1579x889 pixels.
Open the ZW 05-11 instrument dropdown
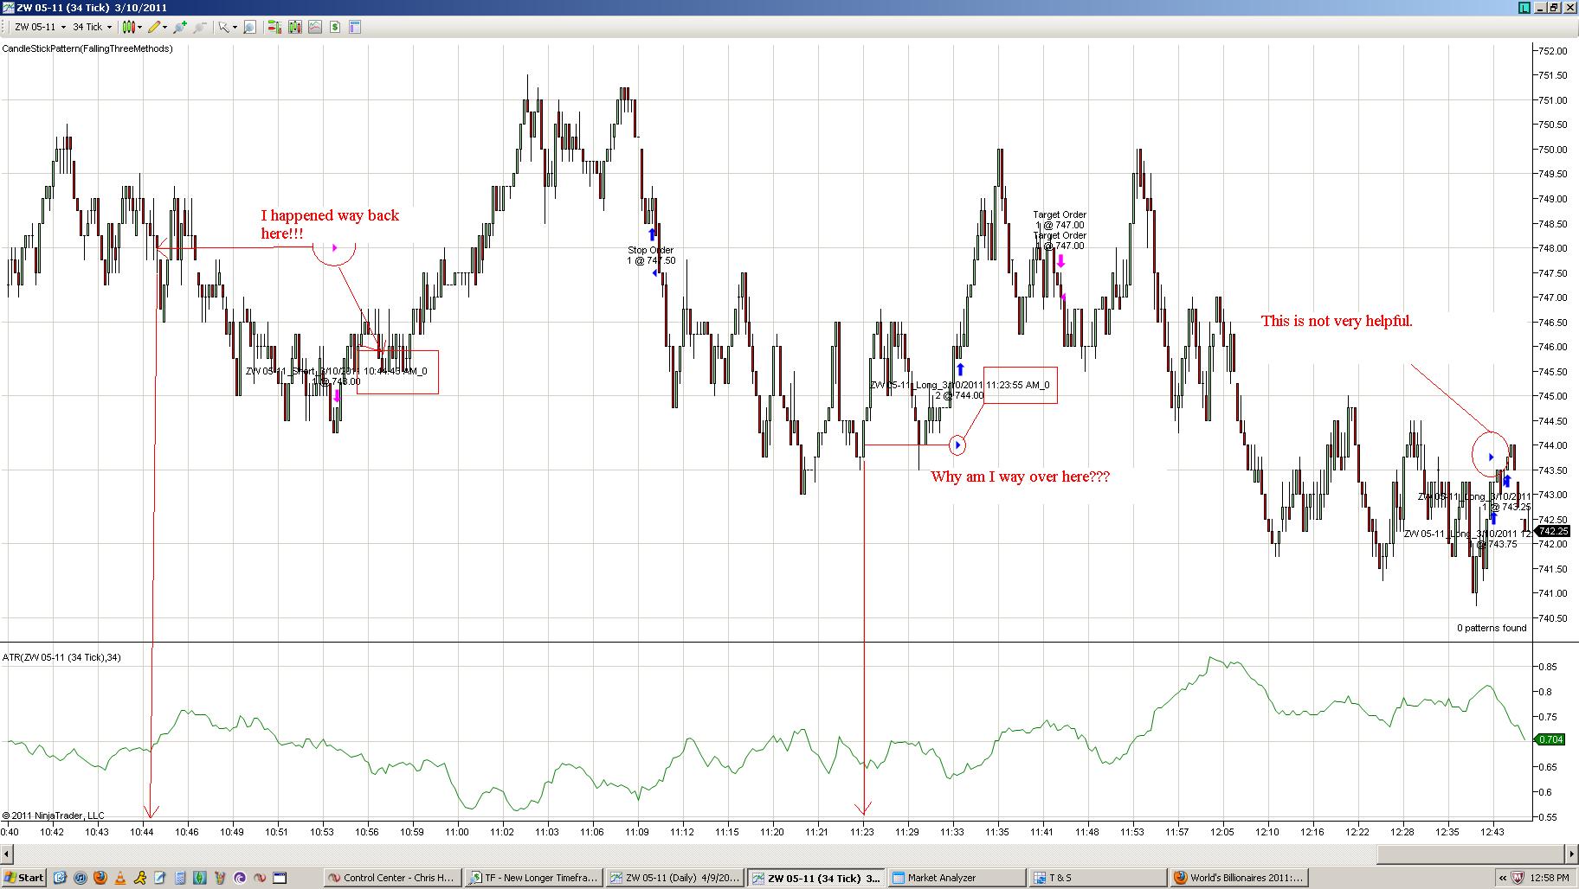(x=41, y=27)
